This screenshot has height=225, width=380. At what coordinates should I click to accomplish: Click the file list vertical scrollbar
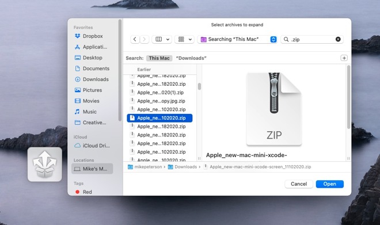pos(199,86)
